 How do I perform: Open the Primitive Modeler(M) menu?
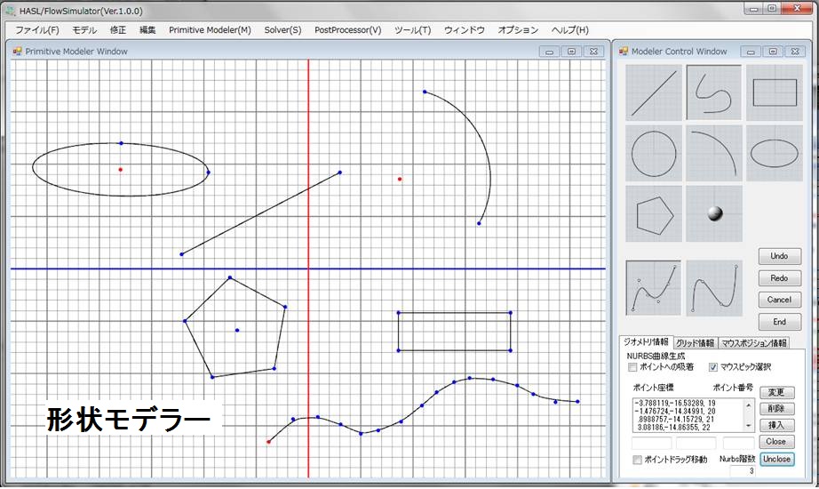point(210,30)
